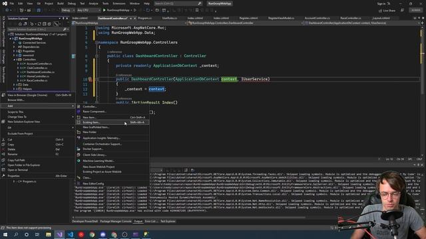
Task: Open Error List bottom tab
Action: coord(151,221)
